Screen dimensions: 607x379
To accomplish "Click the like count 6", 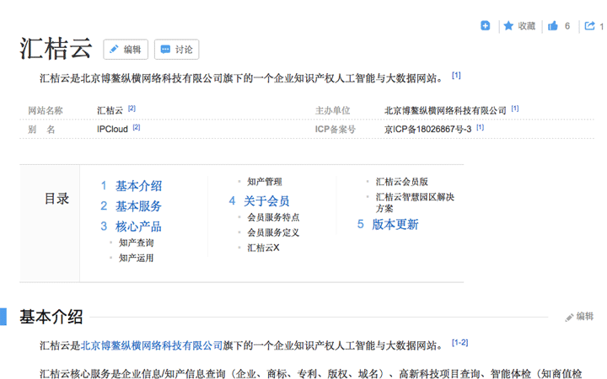I will tap(567, 26).
